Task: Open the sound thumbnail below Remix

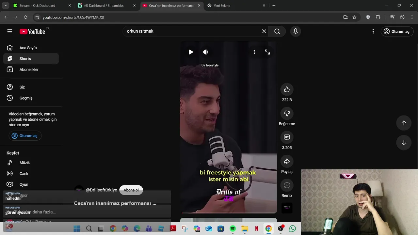Action: tap(287, 208)
